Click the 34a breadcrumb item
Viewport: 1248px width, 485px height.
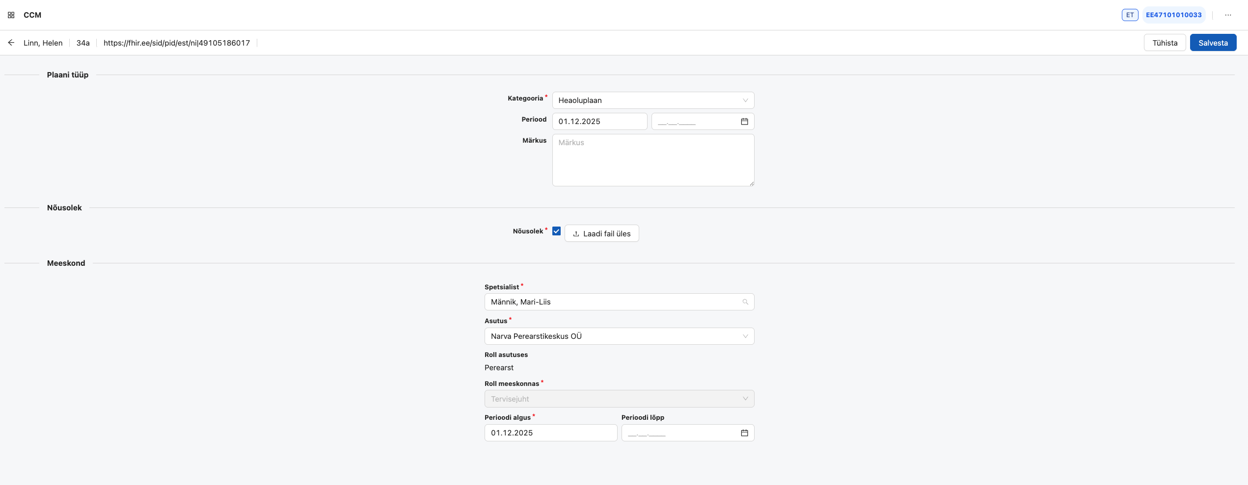coord(83,42)
